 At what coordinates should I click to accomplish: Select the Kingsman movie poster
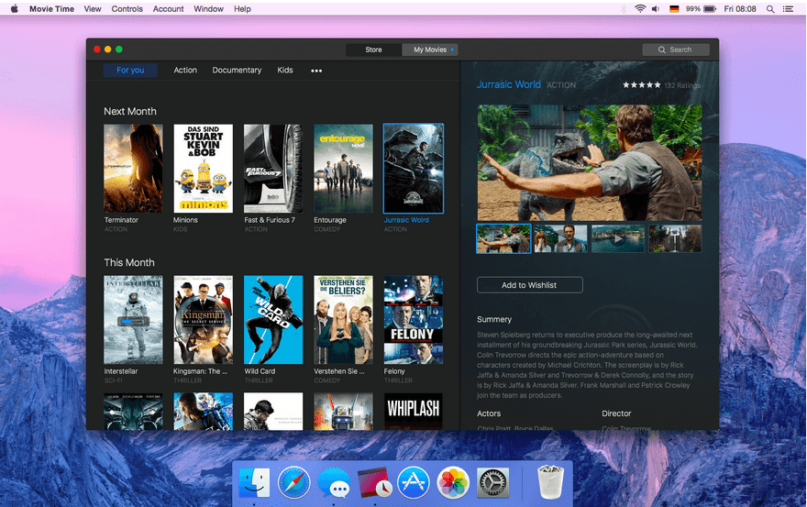(204, 320)
